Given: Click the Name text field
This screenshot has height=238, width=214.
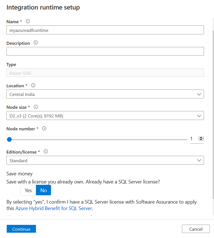Looking at the screenshot, I should pos(105,30).
